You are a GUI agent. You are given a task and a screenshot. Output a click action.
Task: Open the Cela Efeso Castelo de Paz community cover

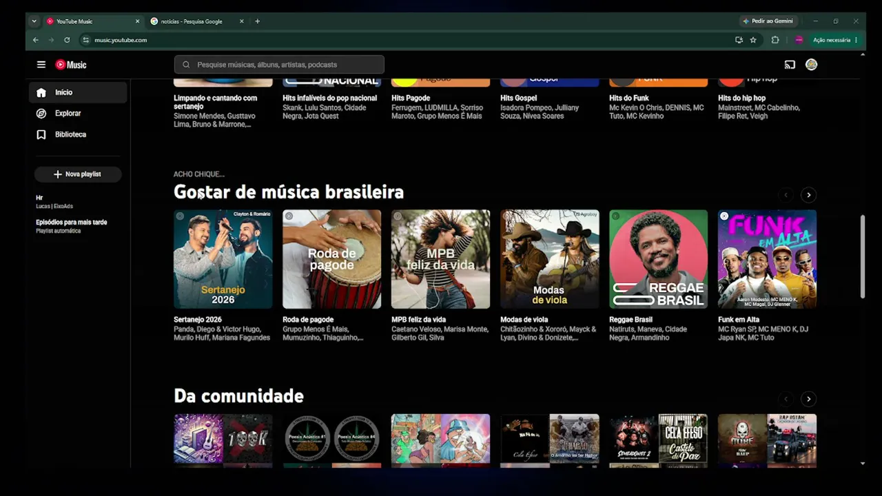point(659,441)
